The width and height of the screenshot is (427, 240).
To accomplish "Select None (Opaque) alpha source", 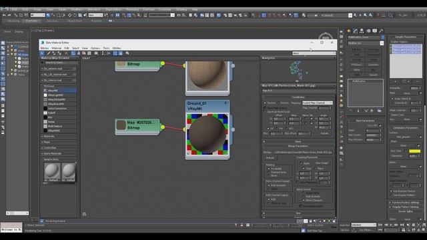I will 304,200.
